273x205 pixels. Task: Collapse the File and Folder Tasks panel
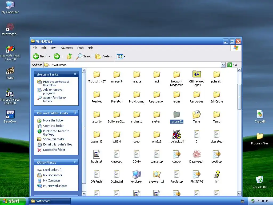click(75, 113)
